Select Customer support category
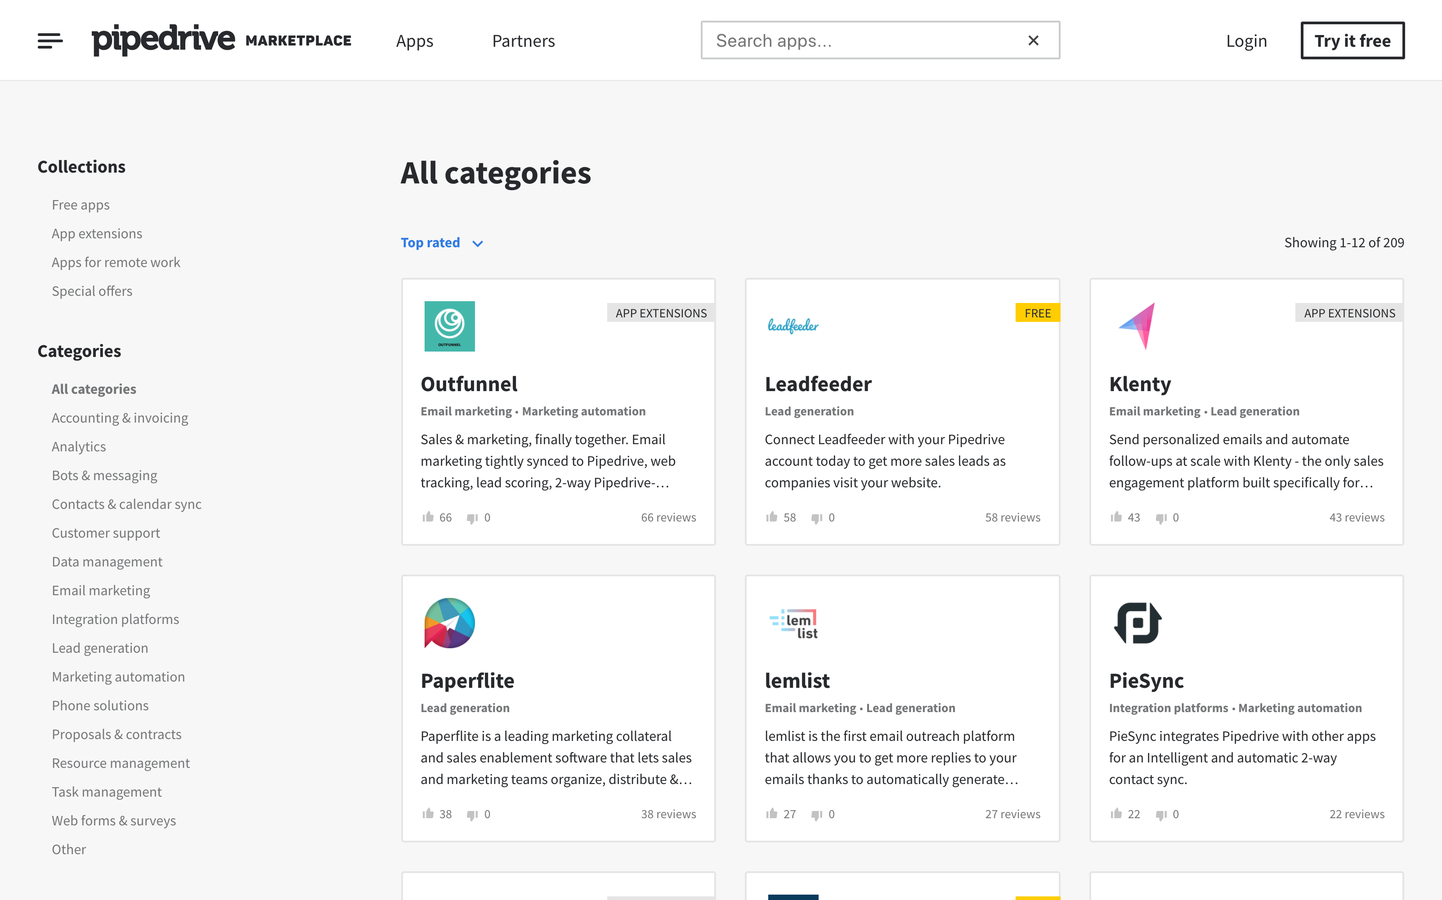 [x=105, y=533]
